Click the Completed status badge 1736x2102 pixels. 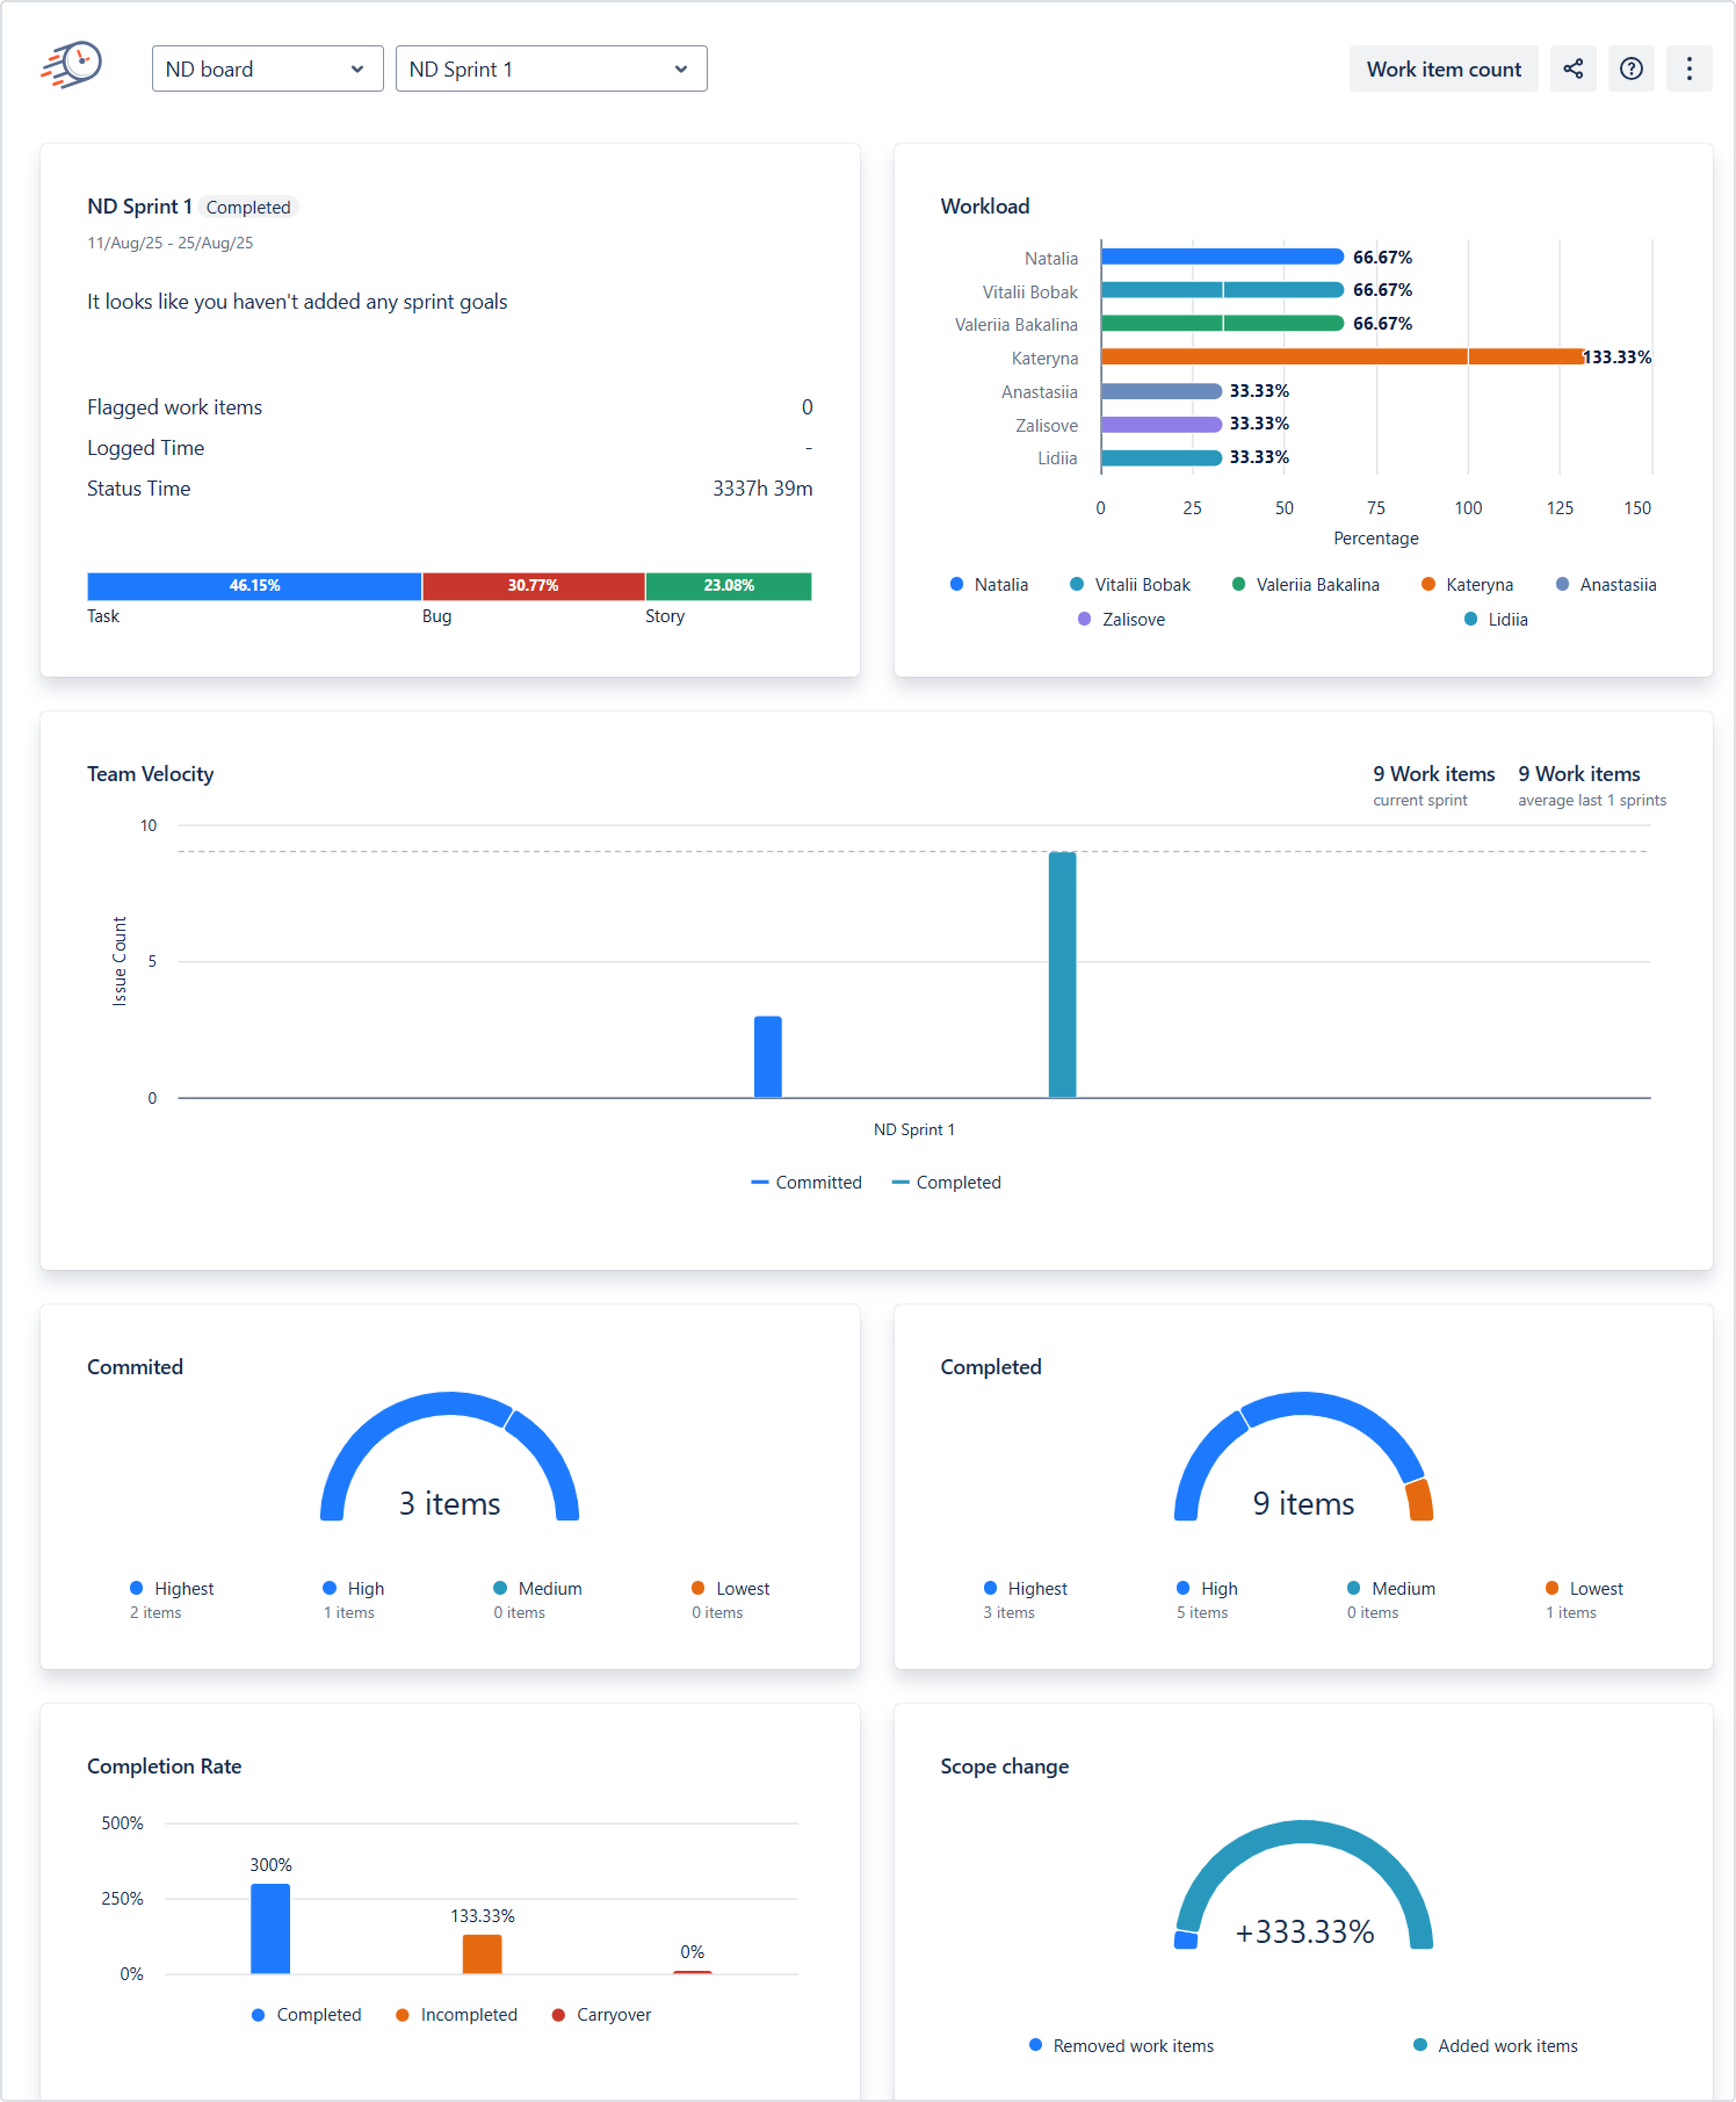point(247,207)
